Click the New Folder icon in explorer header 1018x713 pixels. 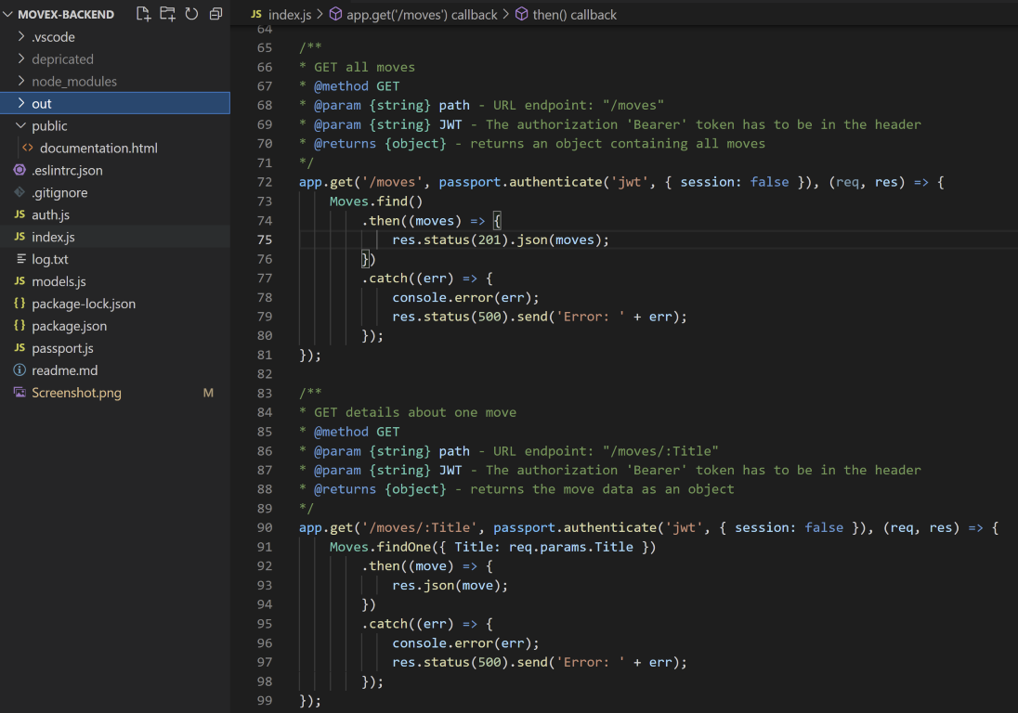[x=167, y=14]
